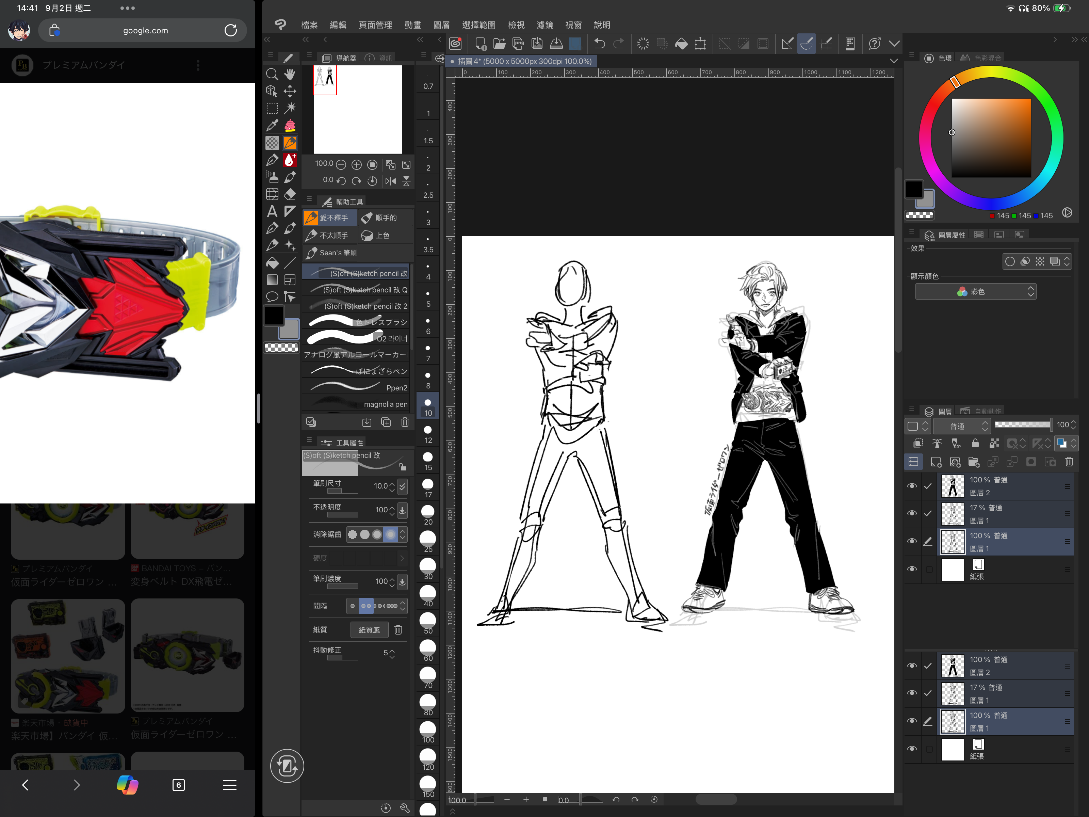Select 順手的 sub tool group
This screenshot has width=1089, height=817.
click(x=386, y=218)
